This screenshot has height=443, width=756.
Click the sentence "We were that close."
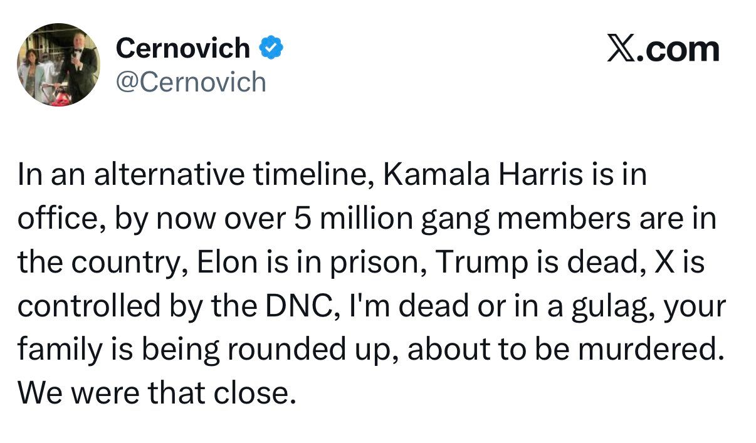pyautogui.click(x=155, y=392)
